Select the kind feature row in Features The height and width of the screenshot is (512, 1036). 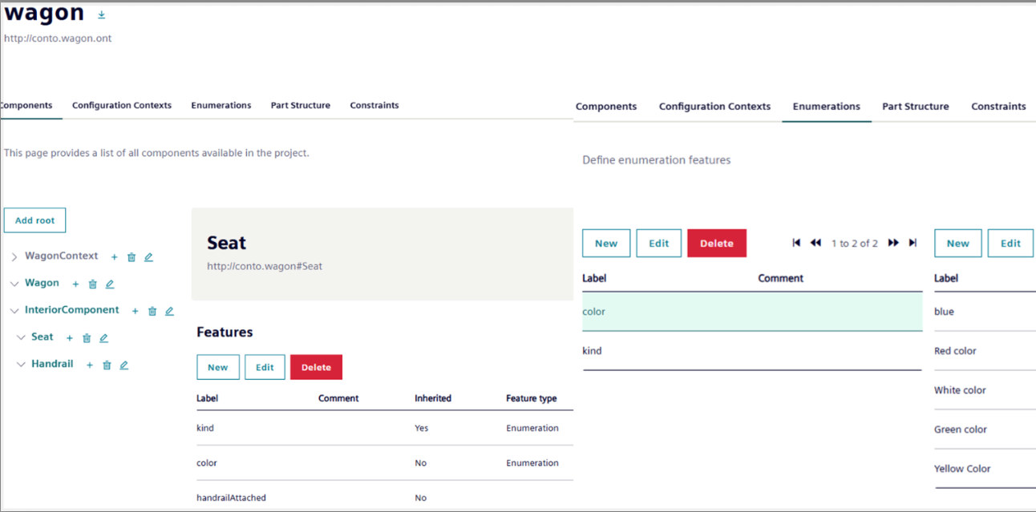point(385,428)
